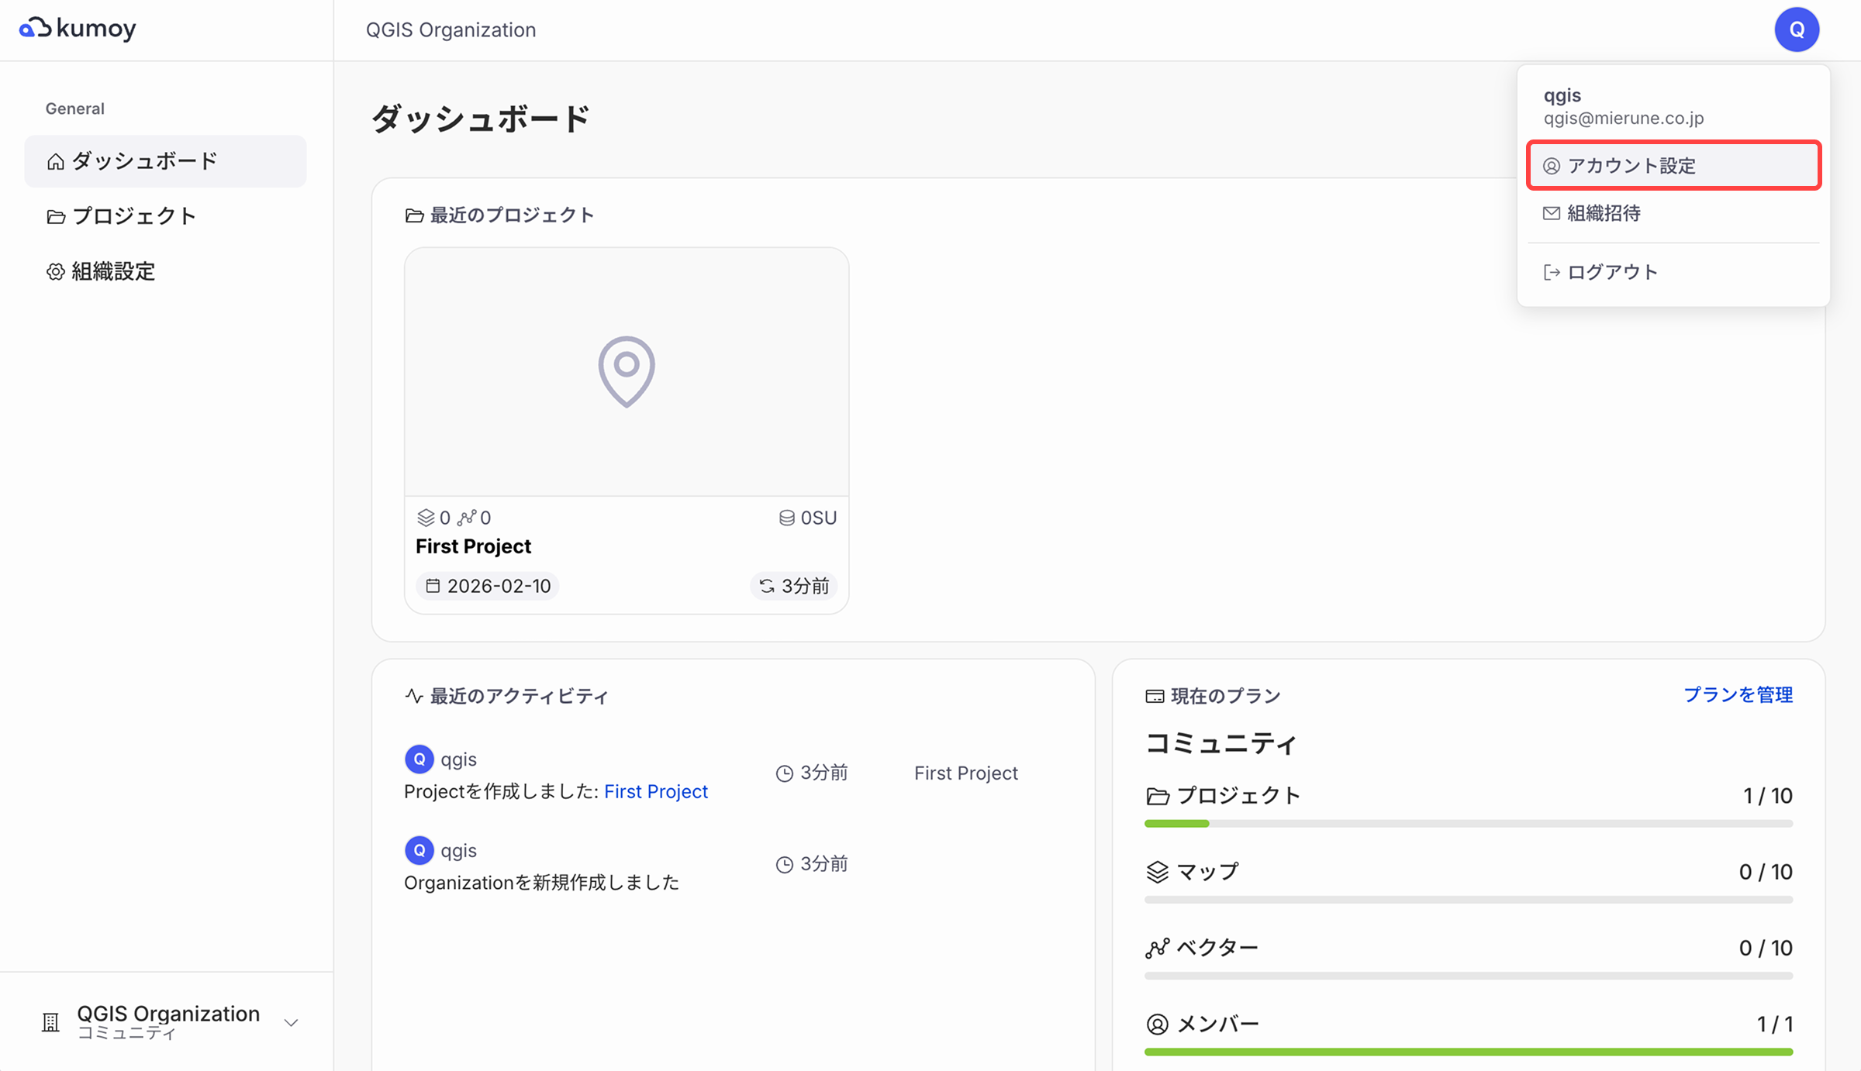Click the qgis avatar in activity feed
The width and height of the screenshot is (1861, 1071).
click(x=419, y=758)
